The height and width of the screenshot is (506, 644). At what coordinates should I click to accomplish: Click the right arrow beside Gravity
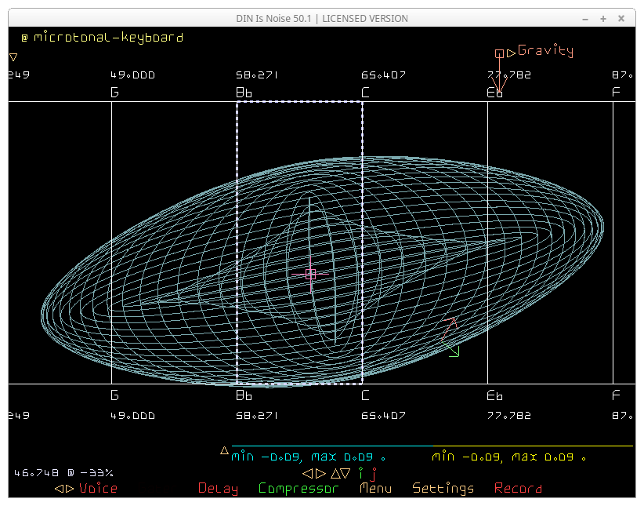pos(511,53)
